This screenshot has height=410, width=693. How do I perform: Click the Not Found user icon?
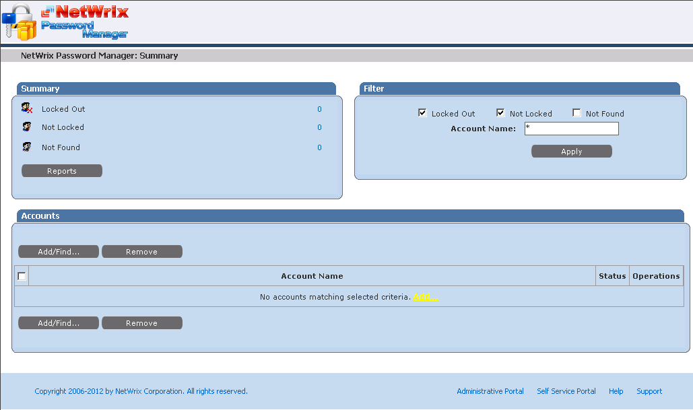click(27, 147)
